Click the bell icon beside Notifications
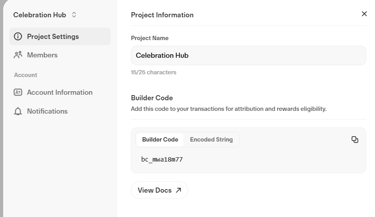The width and height of the screenshot is (375, 217). (18, 111)
